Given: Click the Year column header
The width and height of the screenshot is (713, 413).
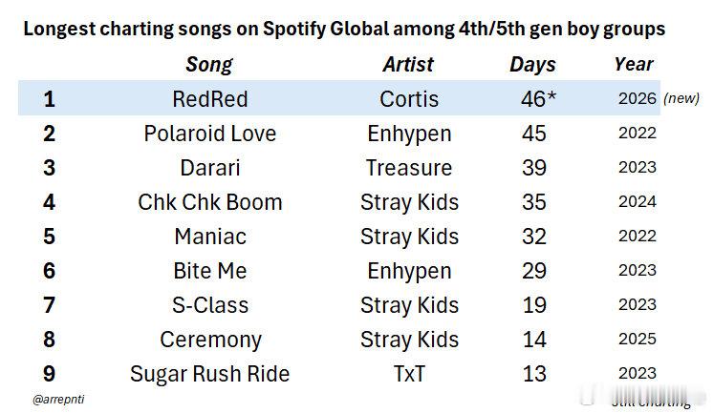Looking at the screenshot, I should point(634,64).
